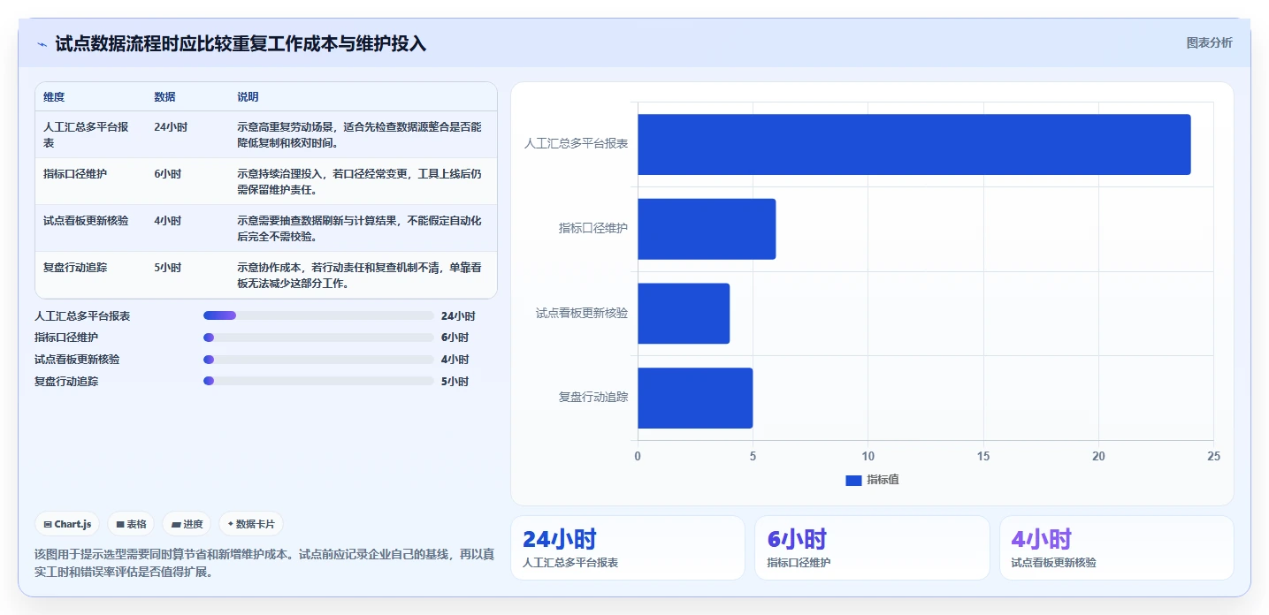Click the description starting 示意持续治理投入

[x=360, y=181]
